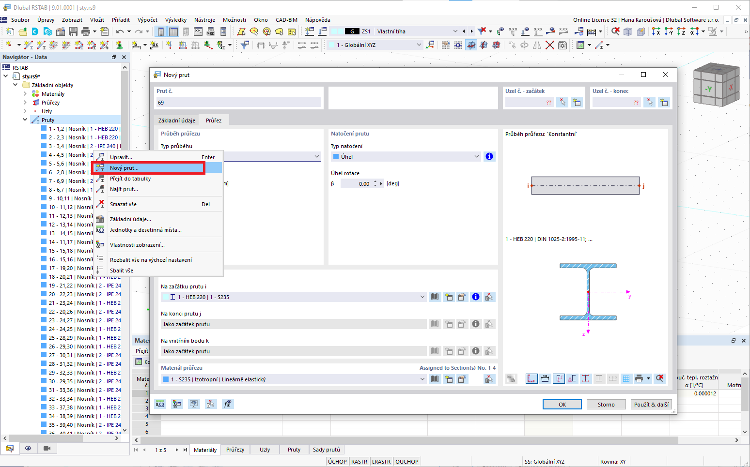Open the material library book icon
The image size is (750, 467).
435,379
